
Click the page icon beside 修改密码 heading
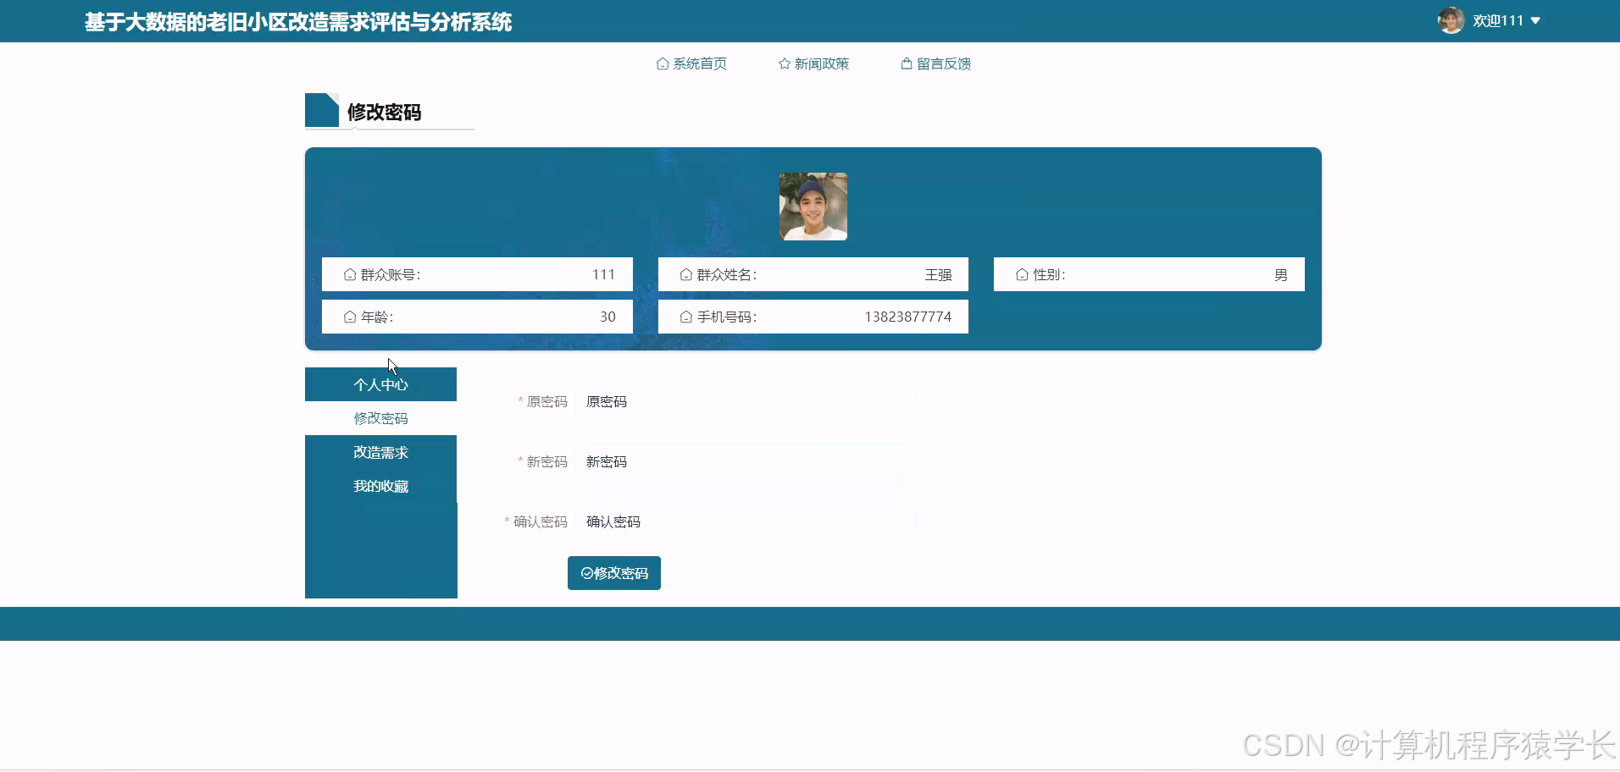[x=322, y=109]
